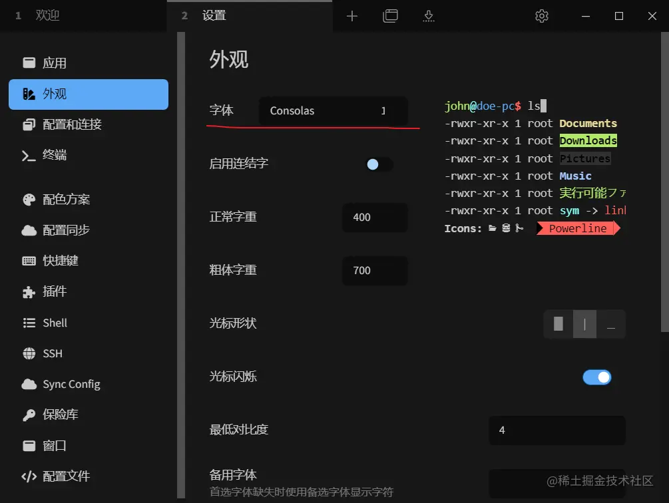Click the download arrow icon in tab bar
669x503 pixels.
(x=429, y=16)
